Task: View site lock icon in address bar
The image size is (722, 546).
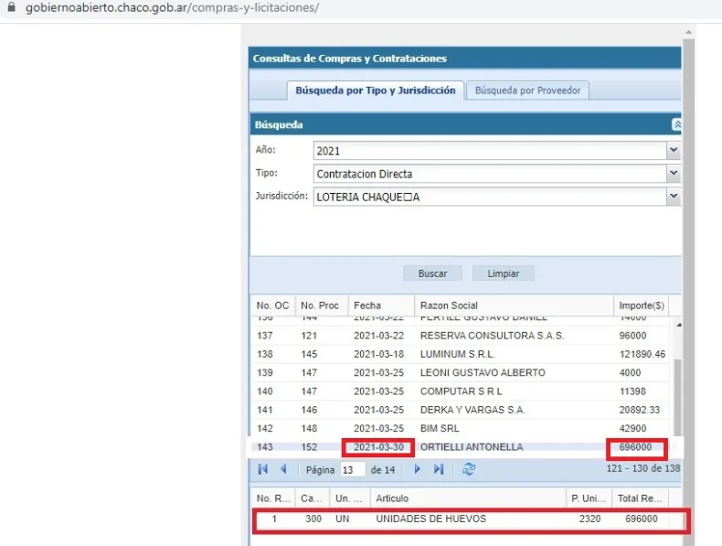Action: (x=11, y=7)
